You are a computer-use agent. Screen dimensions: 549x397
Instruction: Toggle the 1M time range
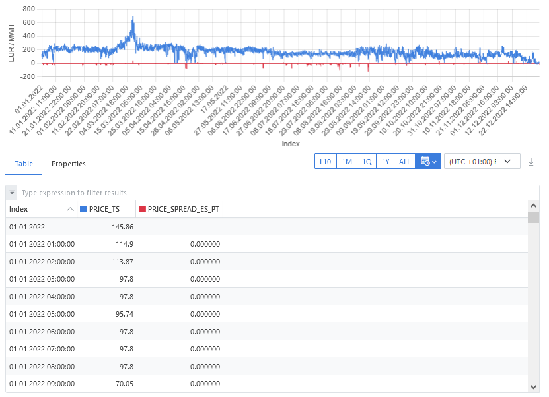346,162
